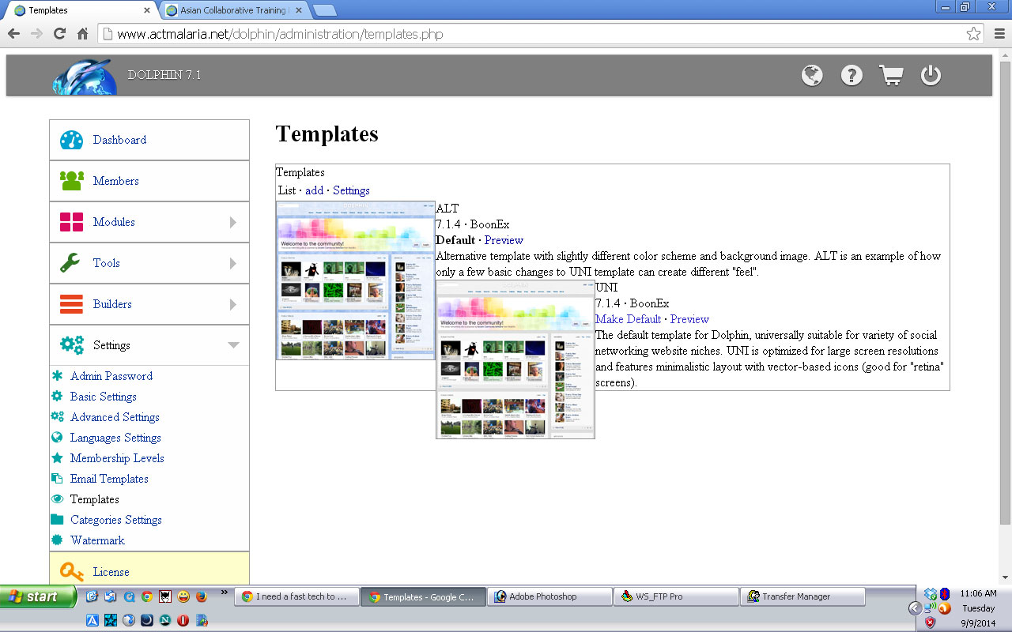This screenshot has width=1012, height=632.
Task: Click the ALT template thumbnail
Action: pos(356,280)
